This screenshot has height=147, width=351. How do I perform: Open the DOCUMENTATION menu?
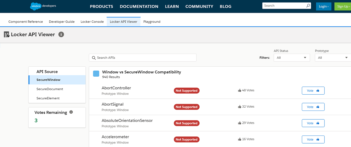(139, 6)
